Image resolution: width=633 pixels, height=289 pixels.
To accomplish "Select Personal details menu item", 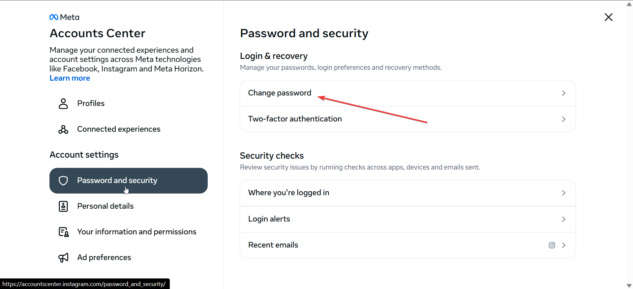I will tap(105, 206).
